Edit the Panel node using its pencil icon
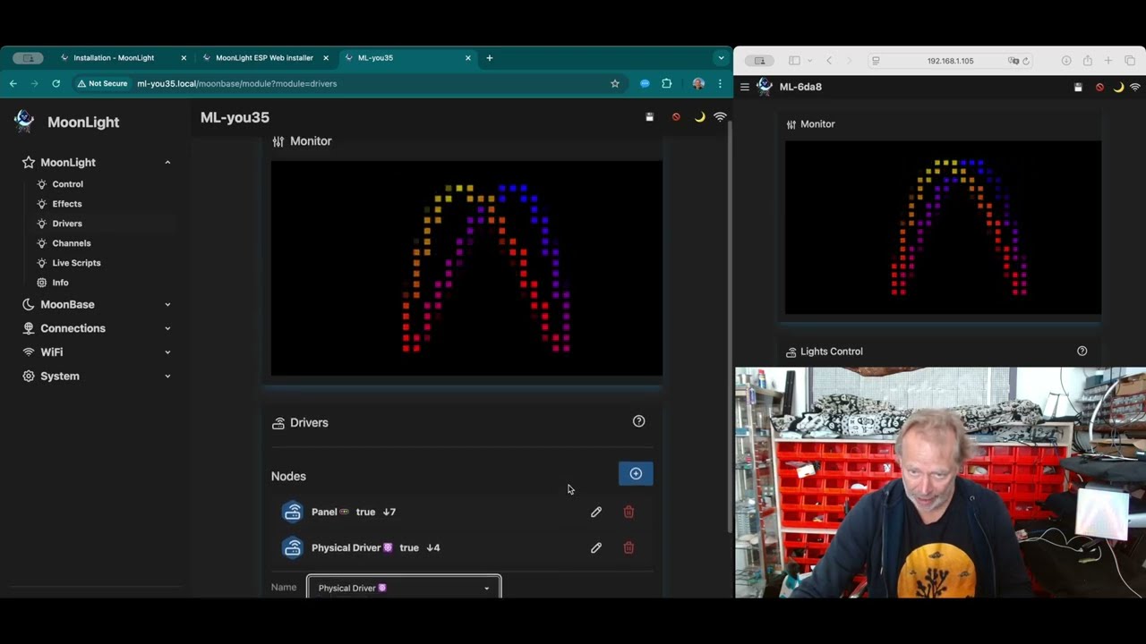The height and width of the screenshot is (644, 1146). (x=595, y=512)
